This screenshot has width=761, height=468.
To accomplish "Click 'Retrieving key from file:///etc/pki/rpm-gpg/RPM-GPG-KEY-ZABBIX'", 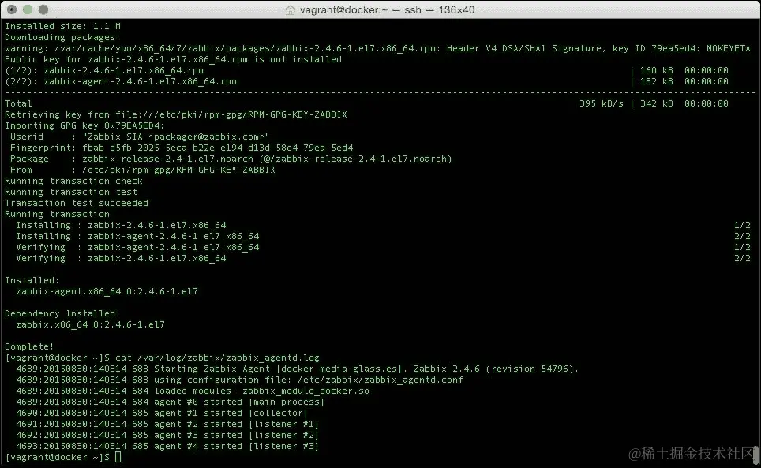I will (176, 114).
